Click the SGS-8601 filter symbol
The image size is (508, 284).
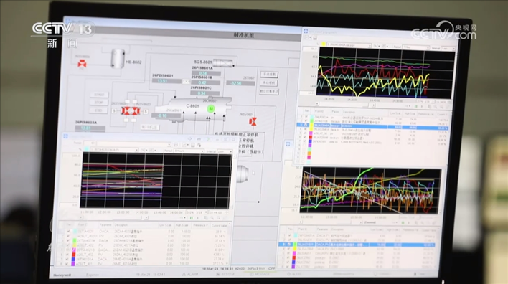pyautogui.click(x=222, y=63)
